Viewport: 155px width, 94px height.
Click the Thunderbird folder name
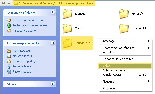tap(82, 43)
